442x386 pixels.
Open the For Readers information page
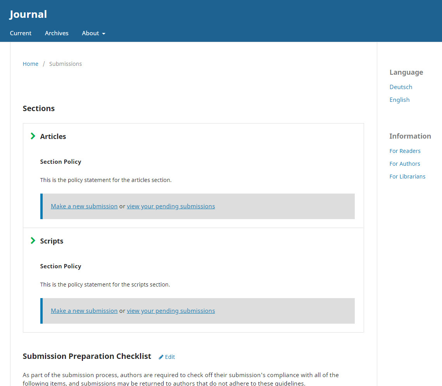tap(405, 151)
